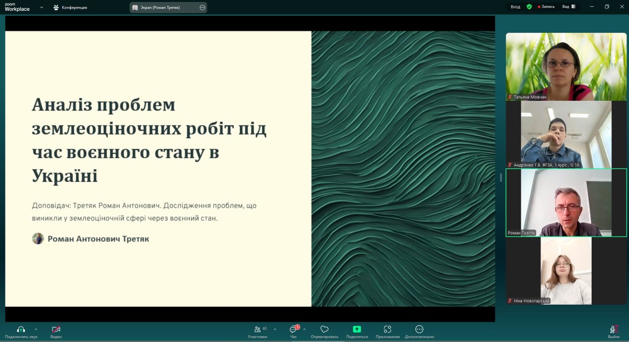The height and width of the screenshot is (342, 629).
Task: Click the green encryption shield icon
Action: pos(529,7)
